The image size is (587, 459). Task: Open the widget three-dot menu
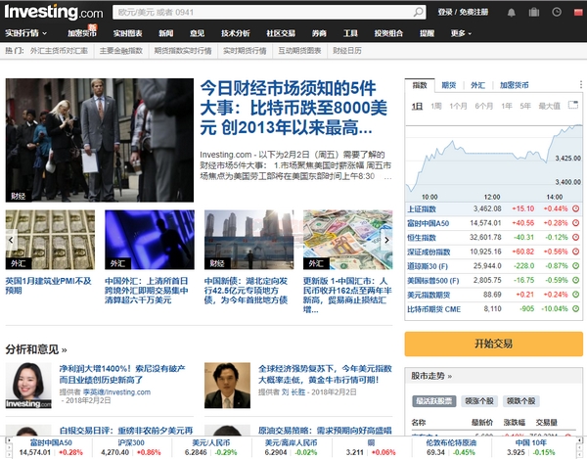pos(580,84)
